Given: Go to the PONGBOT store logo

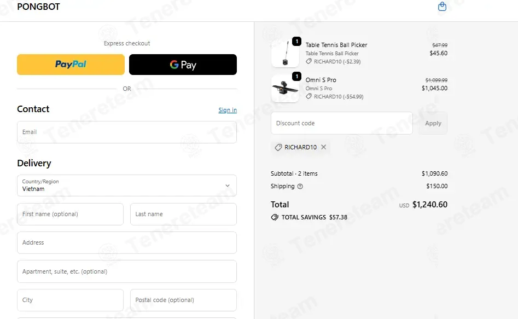Looking at the screenshot, I should (x=38, y=7).
